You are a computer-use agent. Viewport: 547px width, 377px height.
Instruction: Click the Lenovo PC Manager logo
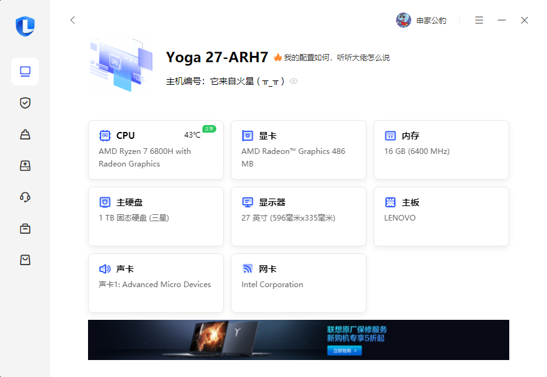click(25, 26)
